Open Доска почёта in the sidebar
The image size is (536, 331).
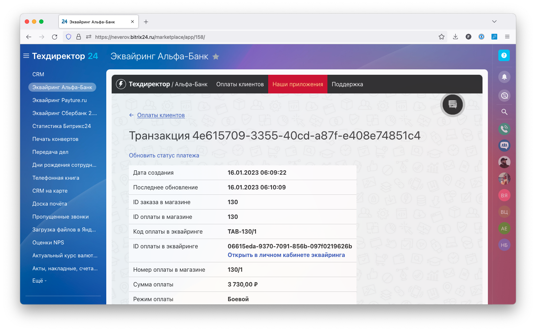click(50, 204)
